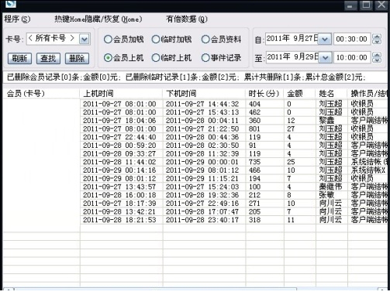Click the end time spinner arrows
Screen dimensions: 390x302
pyautogui.click(x=377, y=57)
